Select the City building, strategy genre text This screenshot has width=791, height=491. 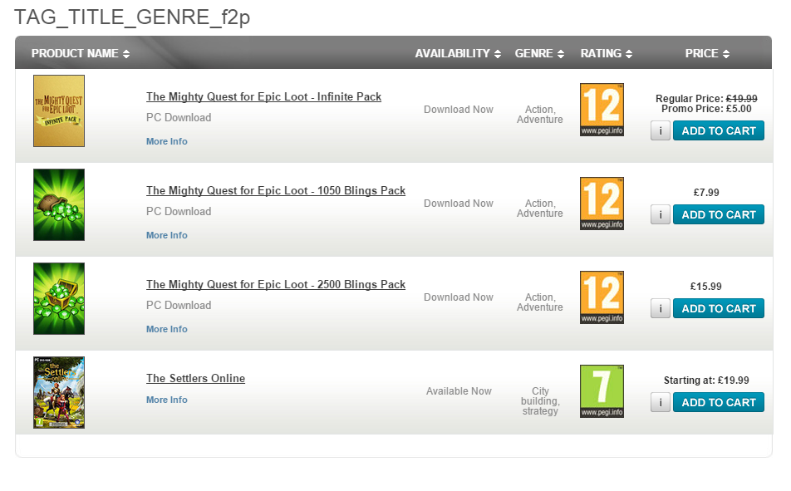click(540, 400)
